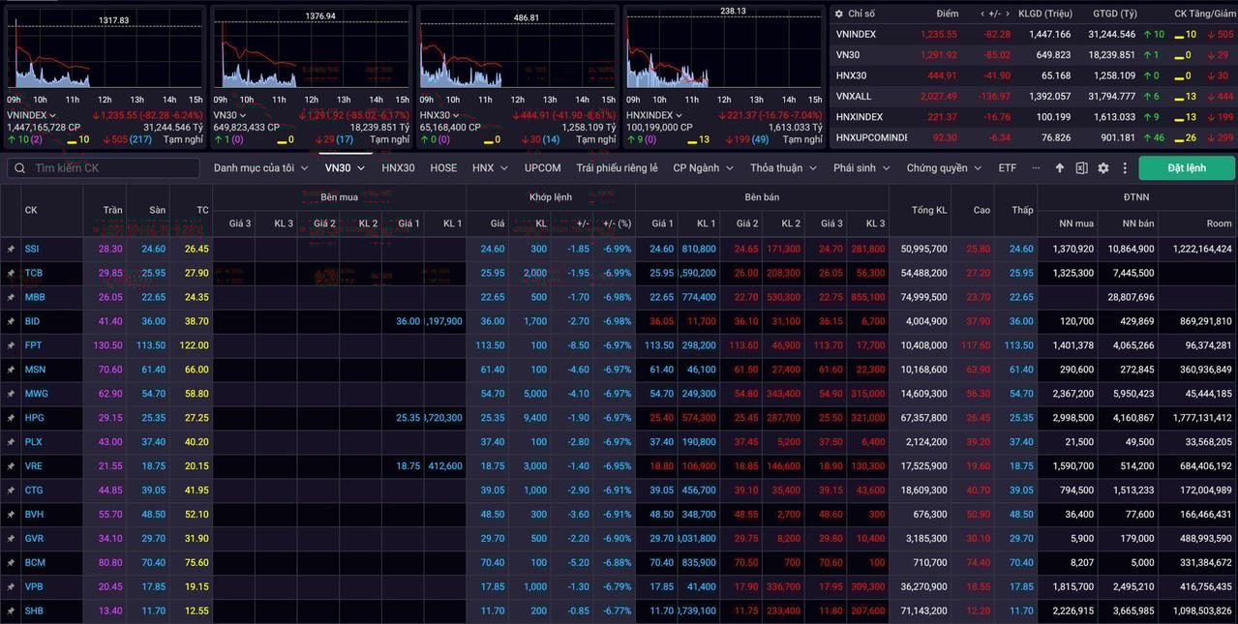Click the left arrow beside +/- header
Screen dimensions: 1238x624
click(x=983, y=14)
